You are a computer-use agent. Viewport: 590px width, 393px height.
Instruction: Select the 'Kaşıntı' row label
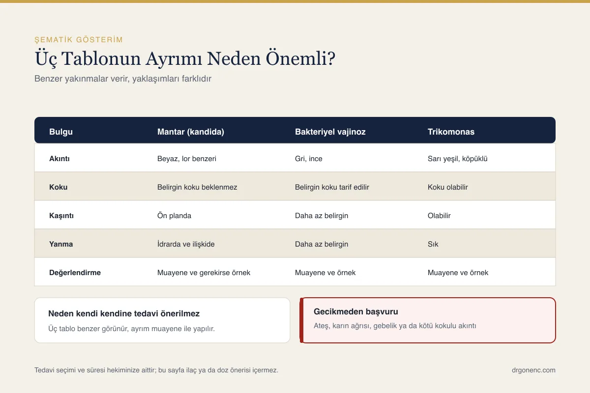(x=61, y=216)
